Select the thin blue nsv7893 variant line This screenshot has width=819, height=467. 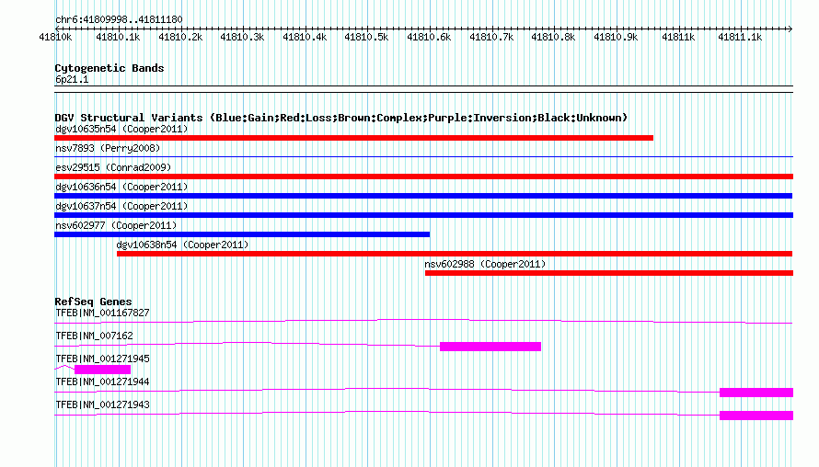[423, 156]
